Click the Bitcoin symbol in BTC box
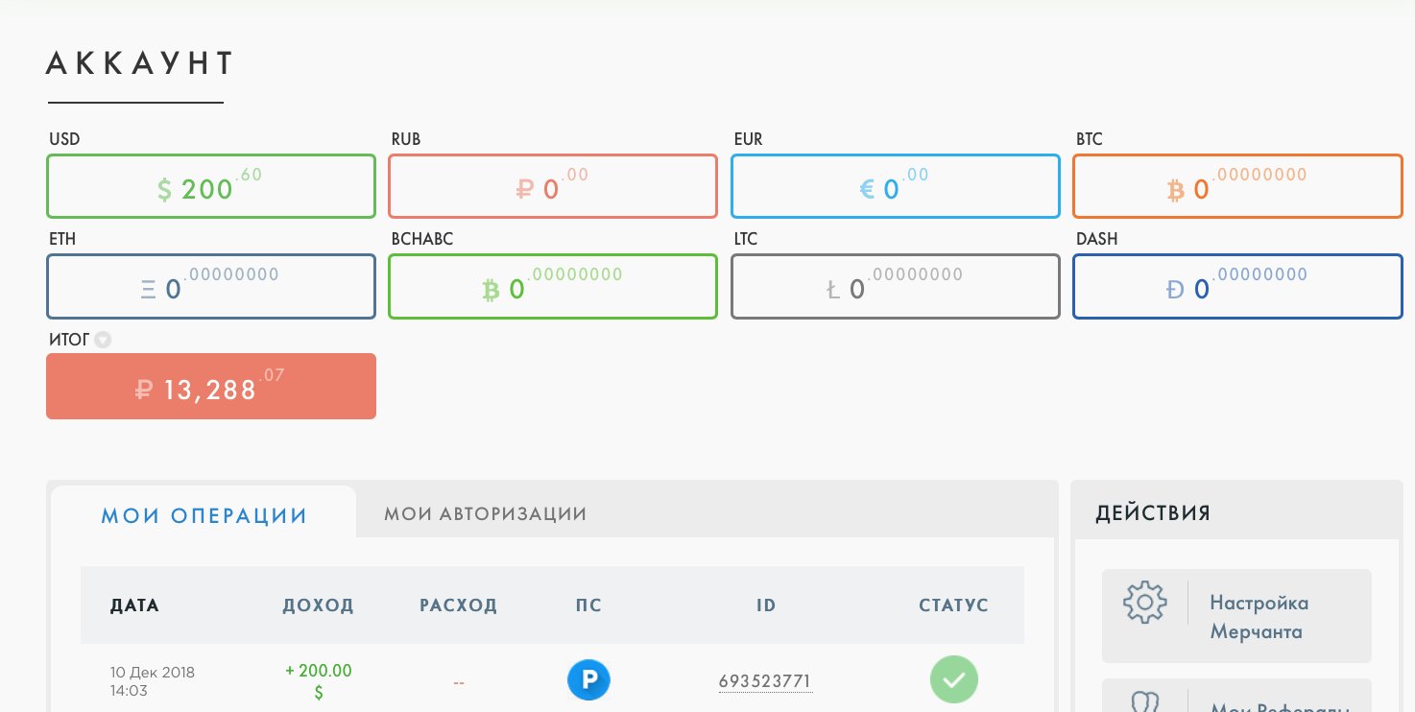The image size is (1415, 712). pyautogui.click(x=1175, y=190)
